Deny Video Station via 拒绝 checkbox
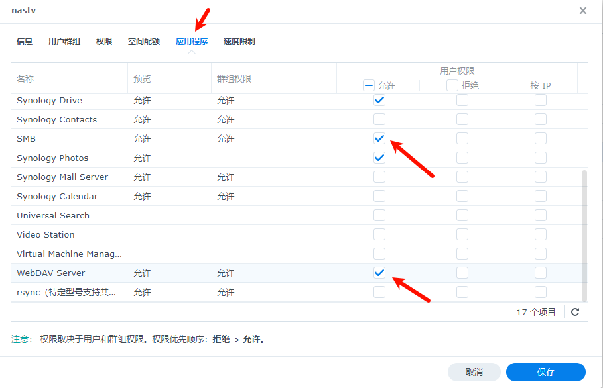 coord(462,234)
